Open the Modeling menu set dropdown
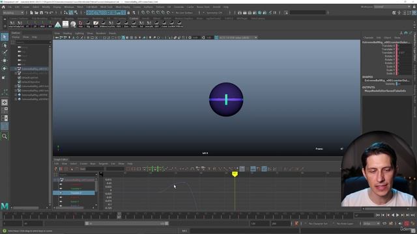Viewport: 417px width, 234px height. [x=13, y=12]
